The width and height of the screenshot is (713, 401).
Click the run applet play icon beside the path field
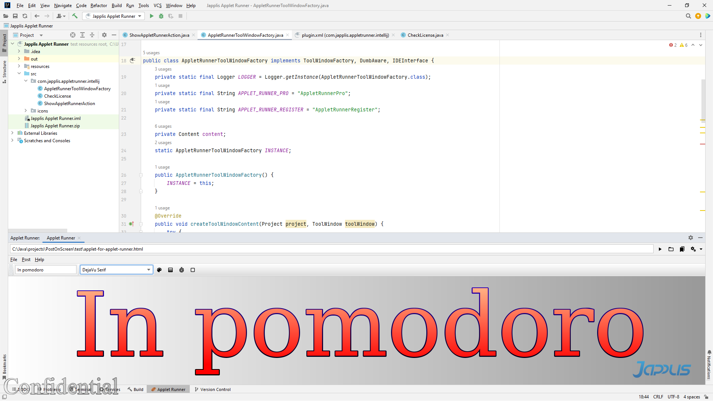pos(660,249)
